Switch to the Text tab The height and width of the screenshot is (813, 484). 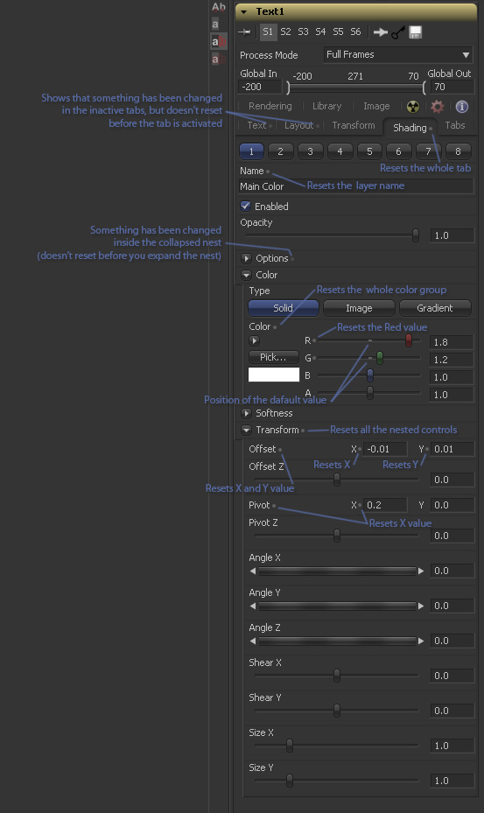click(256, 125)
